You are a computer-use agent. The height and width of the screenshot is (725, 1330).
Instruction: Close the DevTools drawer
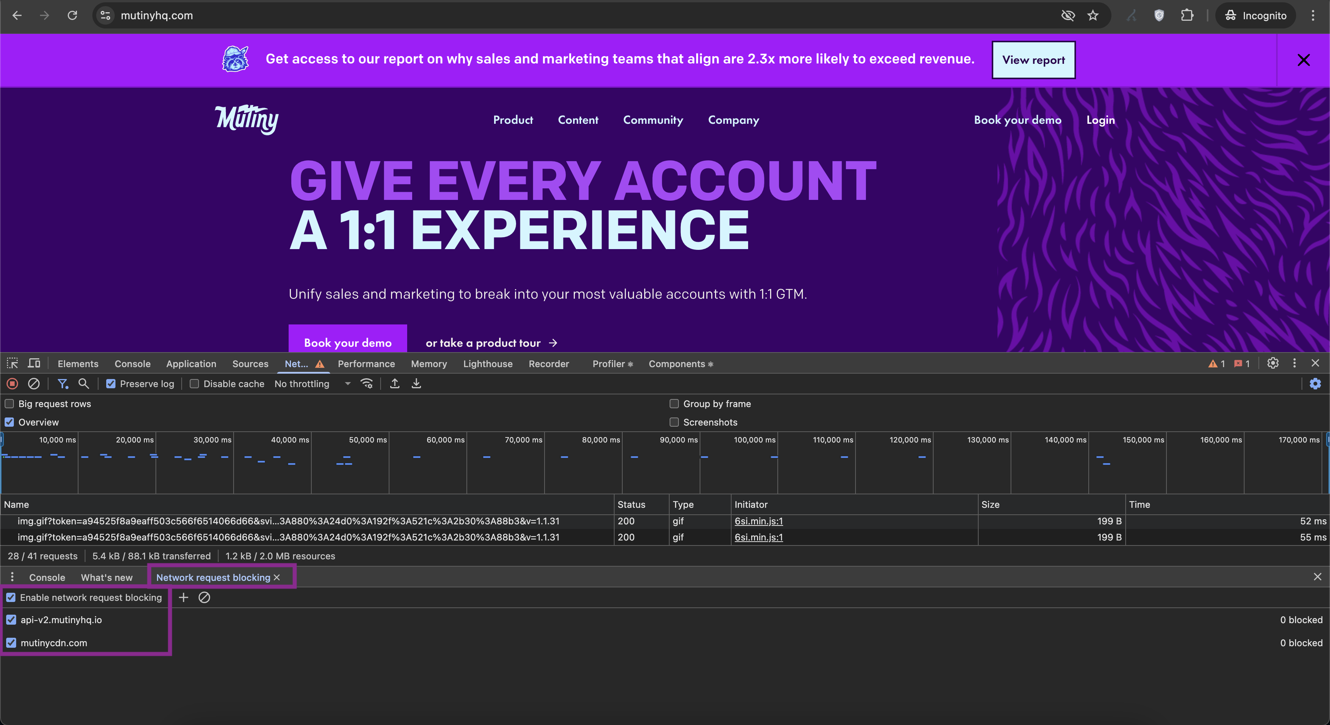(1317, 577)
